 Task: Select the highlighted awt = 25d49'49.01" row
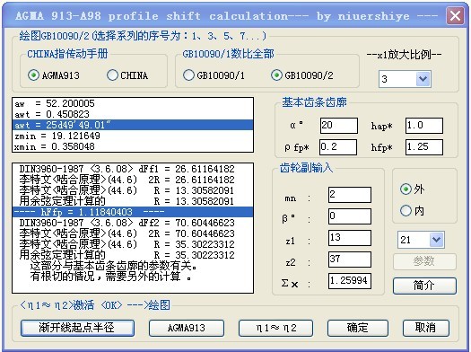(x=133, y=125)
